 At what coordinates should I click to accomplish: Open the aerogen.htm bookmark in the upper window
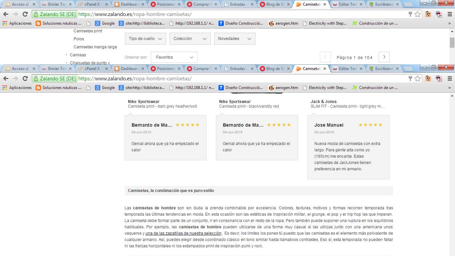[x=283, y=23]
